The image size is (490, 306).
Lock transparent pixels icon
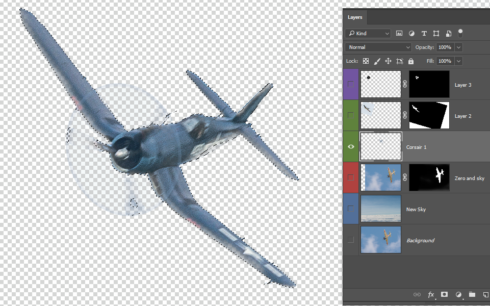pos(366,61)
